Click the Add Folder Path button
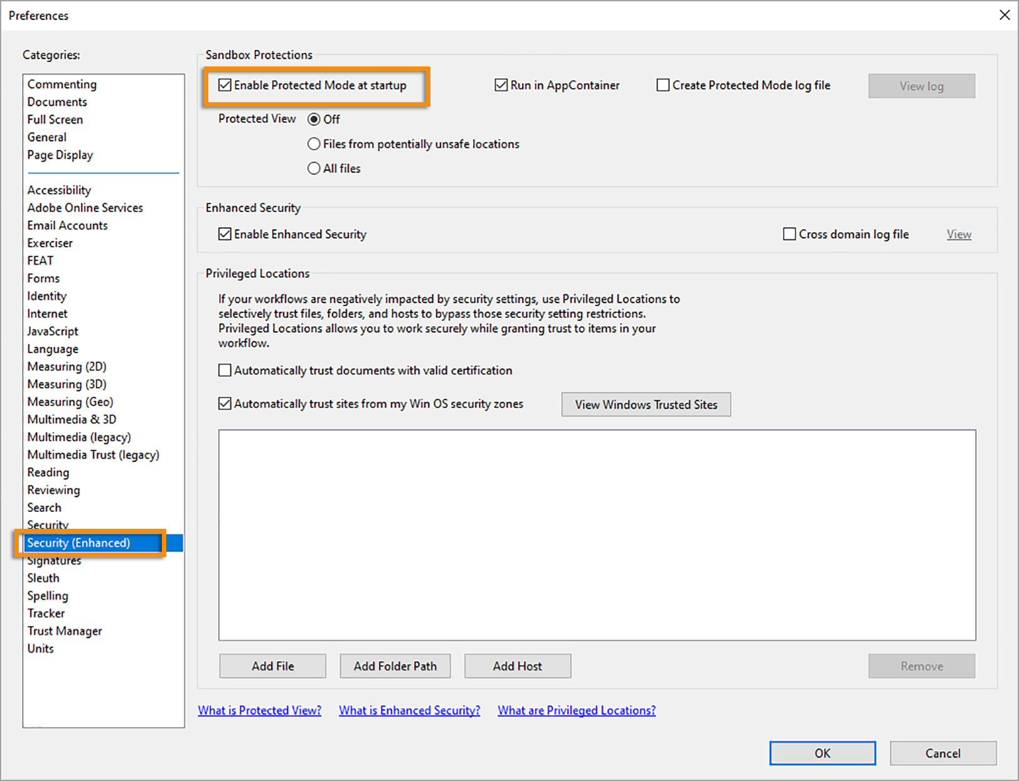The image size is (1019, 781). (x=395, y=666)
